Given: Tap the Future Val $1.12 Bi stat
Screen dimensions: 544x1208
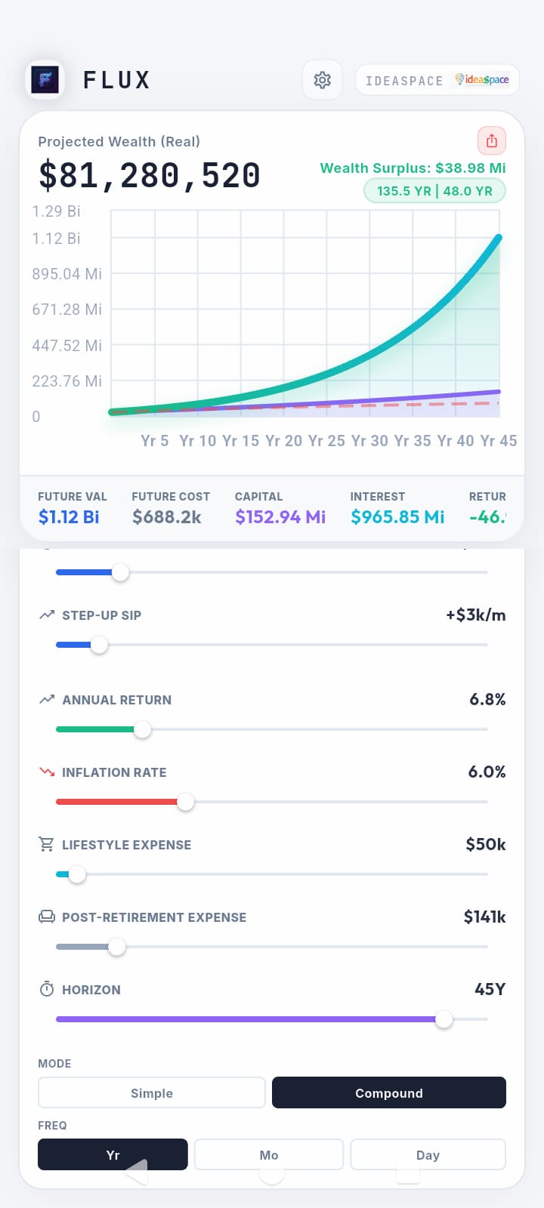Looking at the screenshot, I should pos(70,516).
